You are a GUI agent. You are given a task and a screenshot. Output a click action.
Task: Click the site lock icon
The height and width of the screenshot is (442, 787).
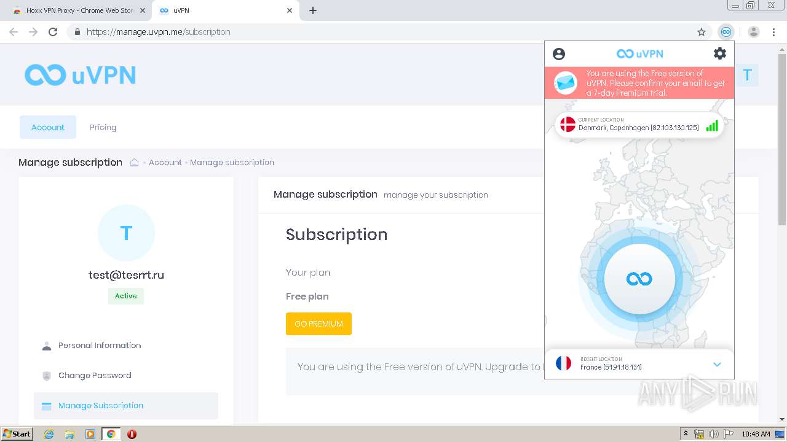[77, 32]
